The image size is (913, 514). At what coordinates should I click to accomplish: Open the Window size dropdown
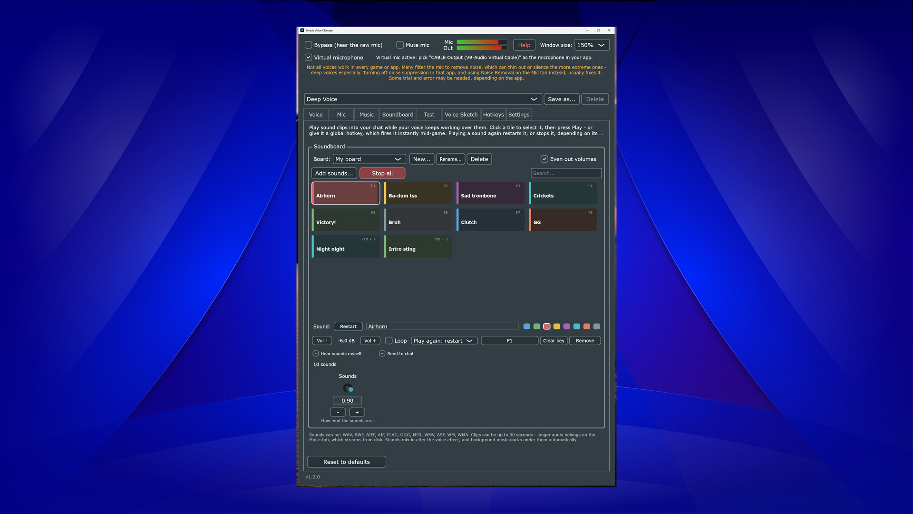coord(592,45)
